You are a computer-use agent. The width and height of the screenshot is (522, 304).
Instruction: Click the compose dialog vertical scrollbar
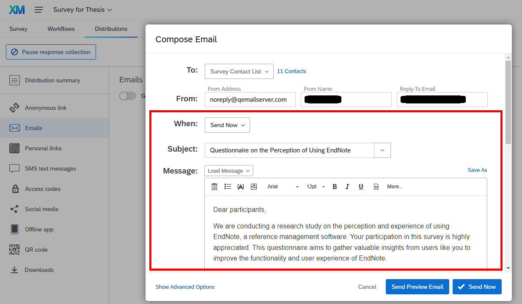pos(508,101)
